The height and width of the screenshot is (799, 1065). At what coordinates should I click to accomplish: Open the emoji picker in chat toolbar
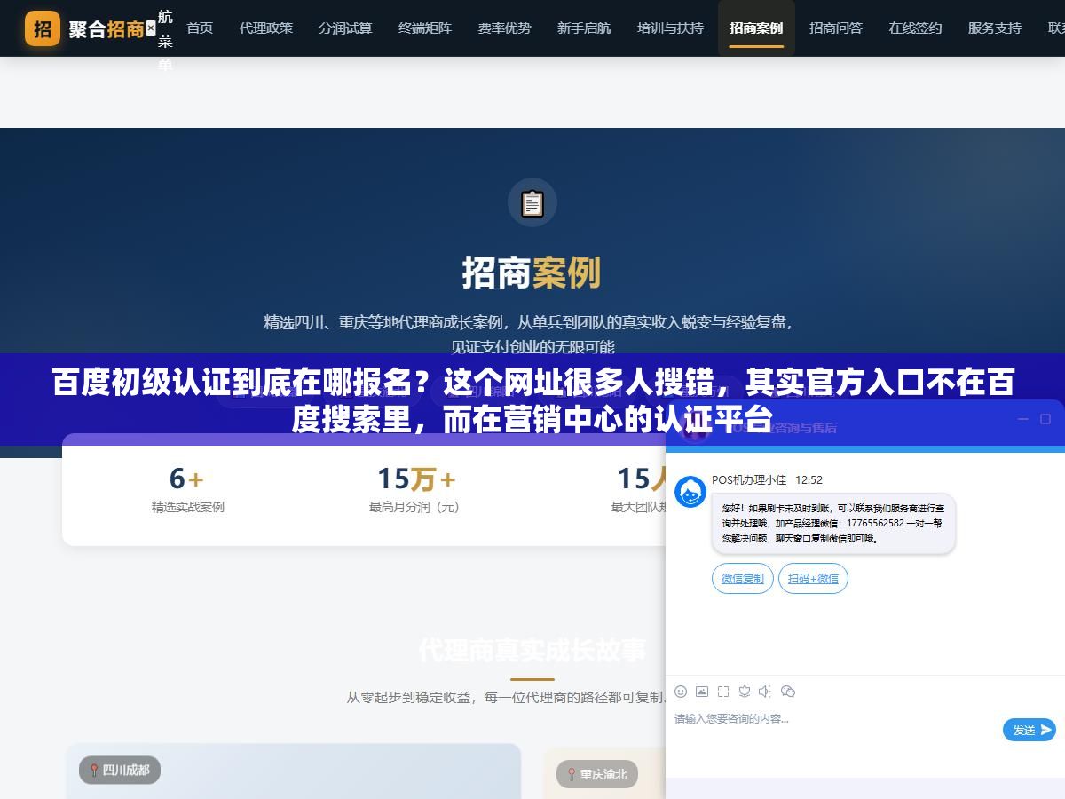click(681, 692)
